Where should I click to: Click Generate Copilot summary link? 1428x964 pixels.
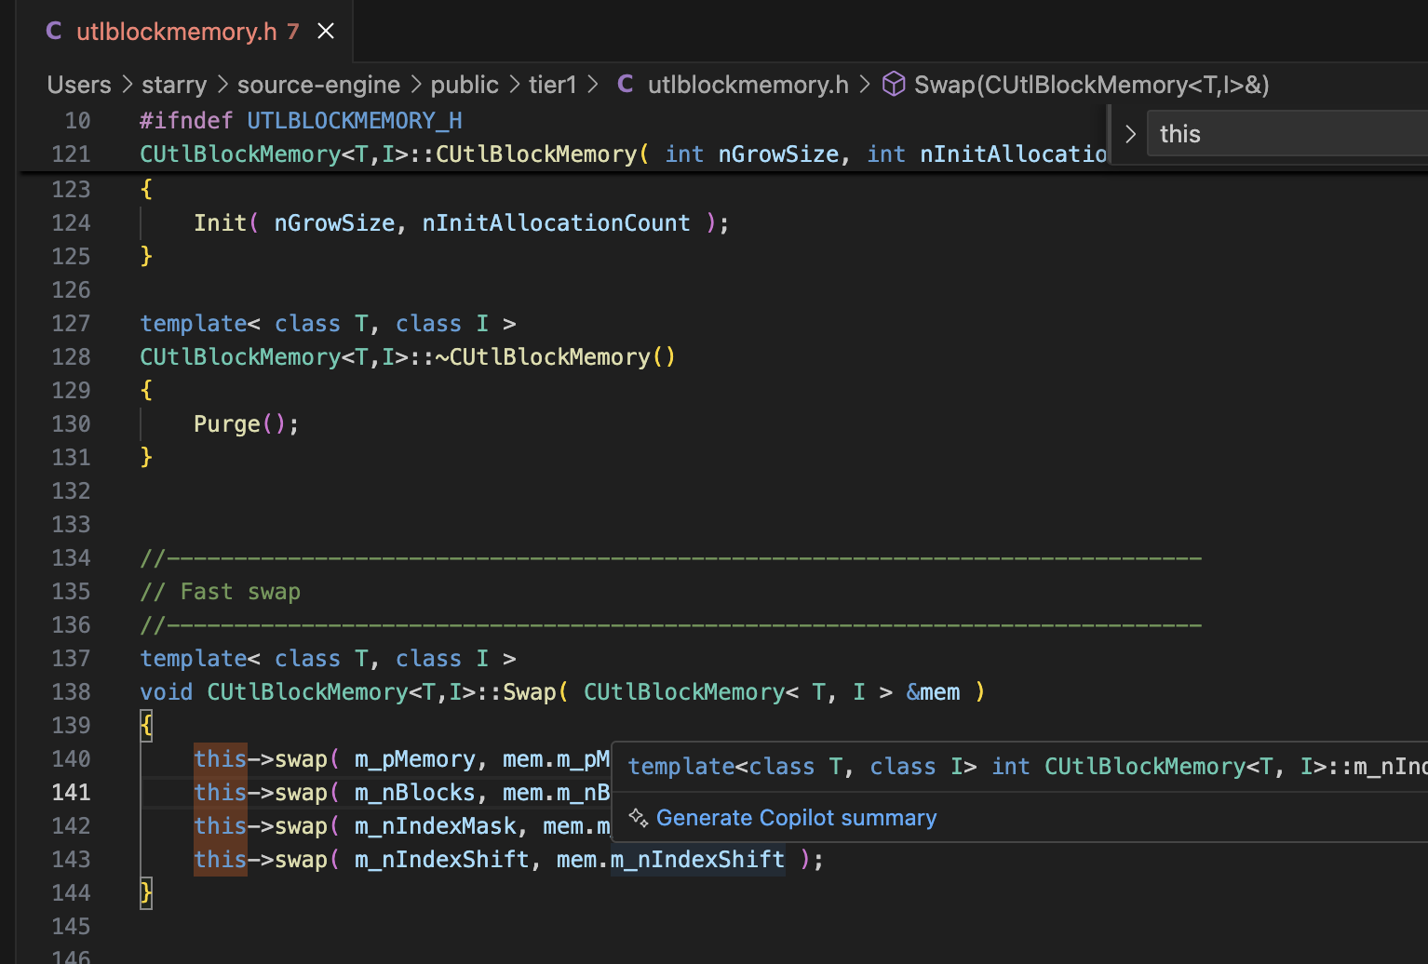[x=796, y=818]
